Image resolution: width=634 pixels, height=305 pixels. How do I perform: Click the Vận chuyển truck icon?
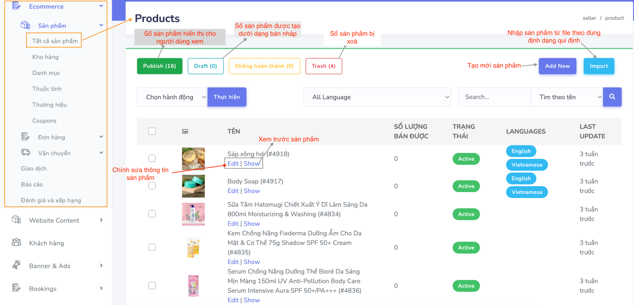point(25,153)
